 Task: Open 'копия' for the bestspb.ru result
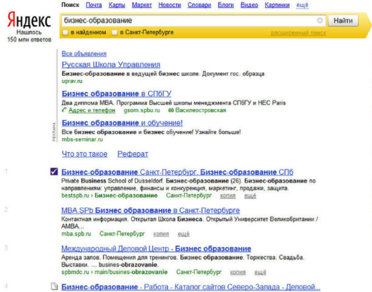[228, 196]
